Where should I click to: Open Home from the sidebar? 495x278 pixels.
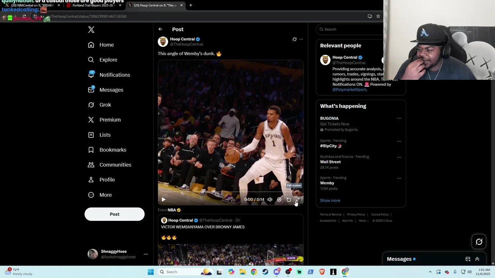pyautogui.click(x=101, y=45)
